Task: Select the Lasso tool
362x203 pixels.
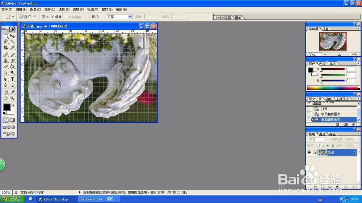Action: [x=6, y=42]
